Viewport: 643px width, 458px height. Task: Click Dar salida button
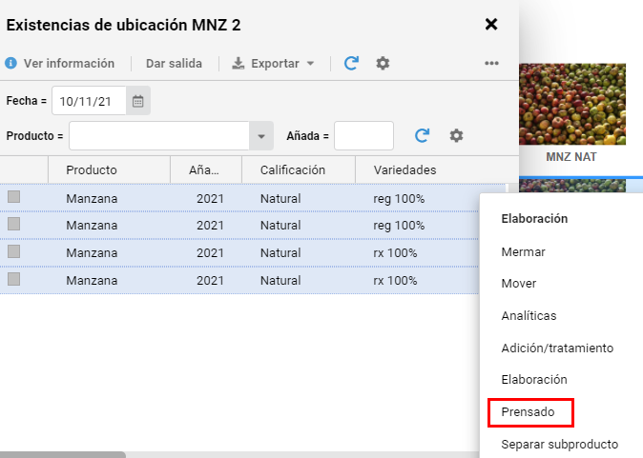[174, 64]
